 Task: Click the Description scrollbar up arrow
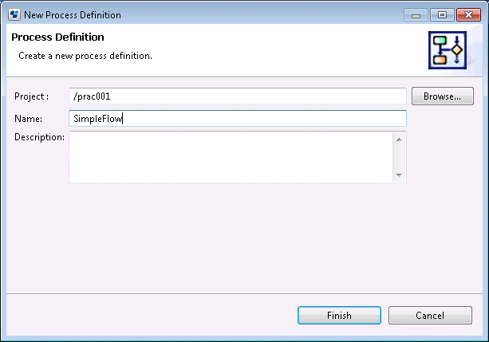pos(399,140)
